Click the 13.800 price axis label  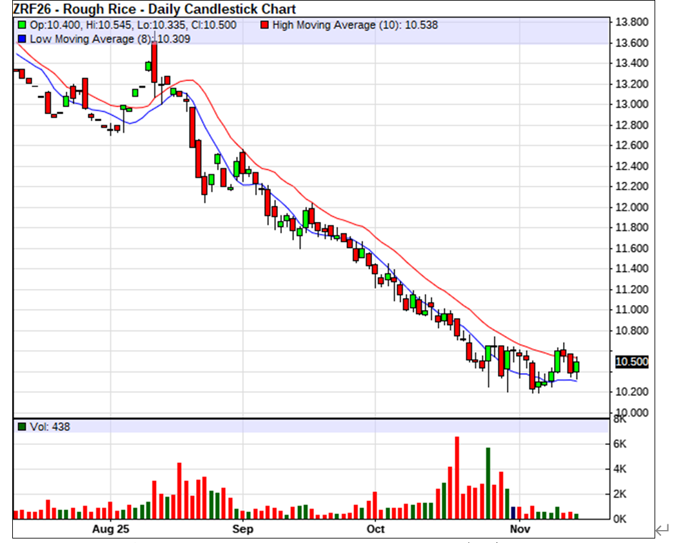(x=631, y=22)
